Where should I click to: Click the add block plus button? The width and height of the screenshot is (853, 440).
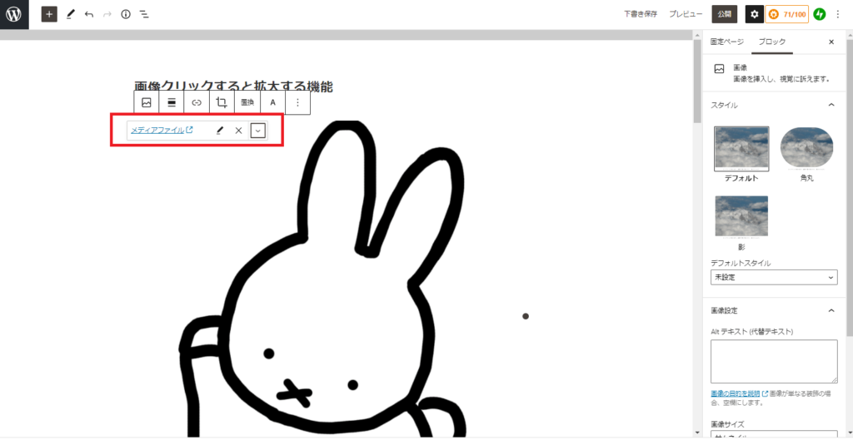click(x=49, y=14)
